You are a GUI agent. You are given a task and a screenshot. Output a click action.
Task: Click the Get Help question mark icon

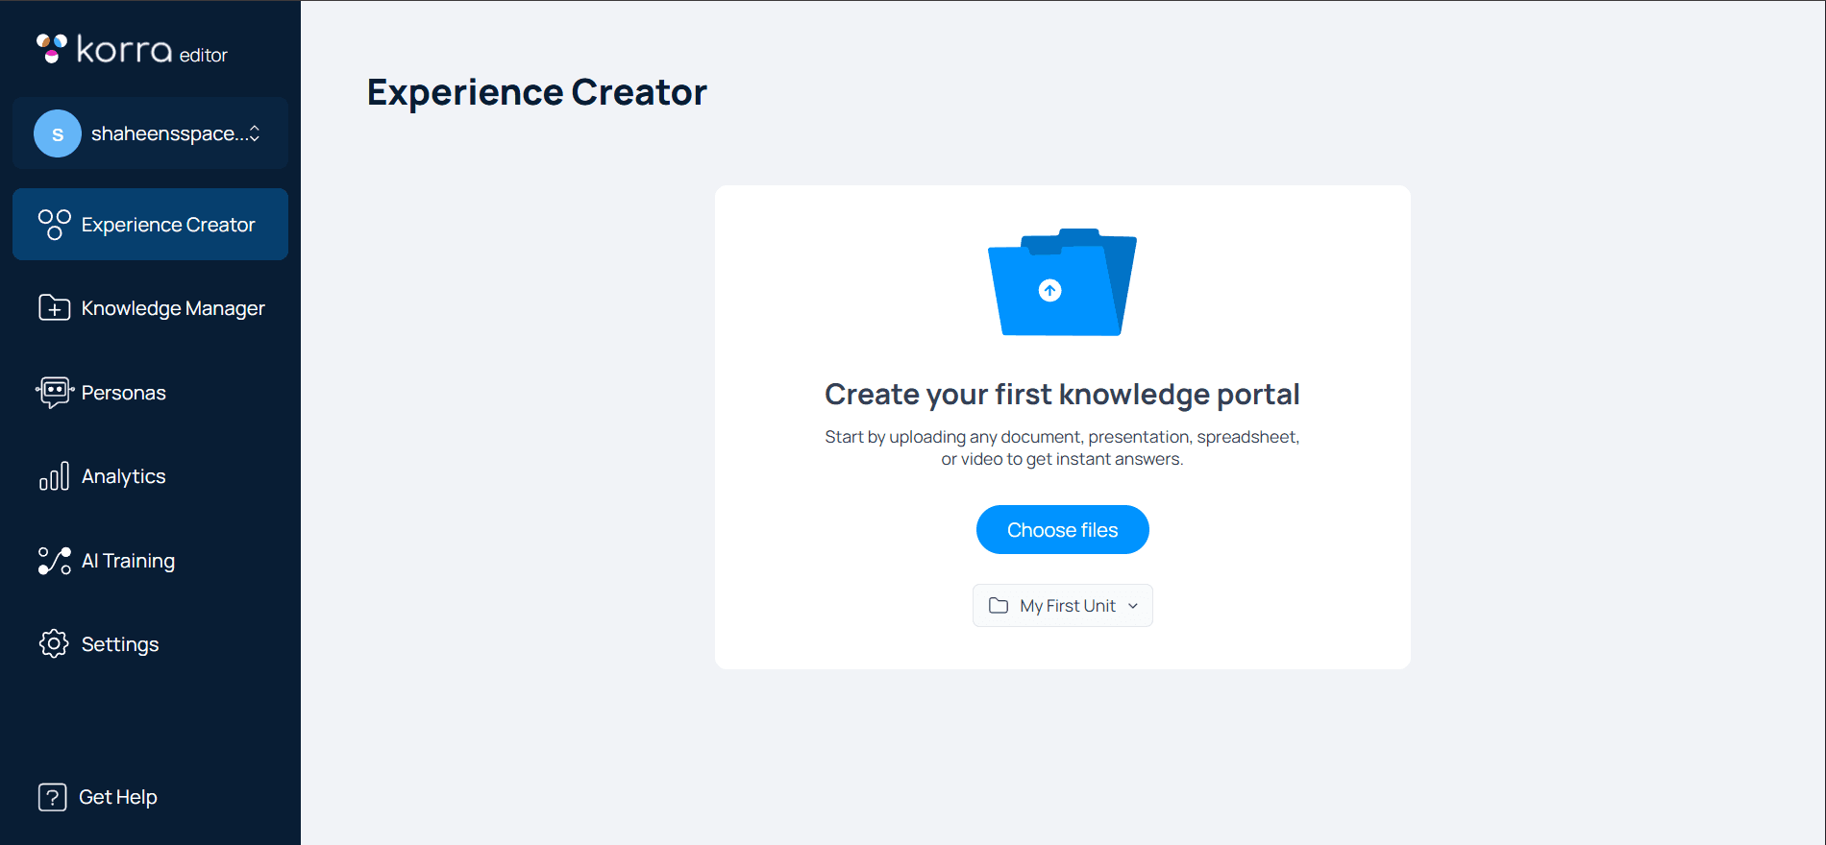53,797
